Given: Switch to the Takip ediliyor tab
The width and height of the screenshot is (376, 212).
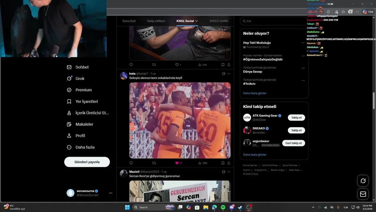Looking at the screenshot, I should coord(156,21).
